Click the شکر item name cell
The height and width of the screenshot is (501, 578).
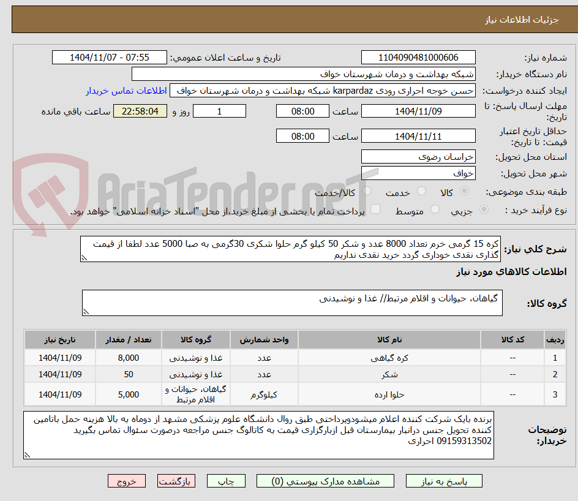point(389,375)
